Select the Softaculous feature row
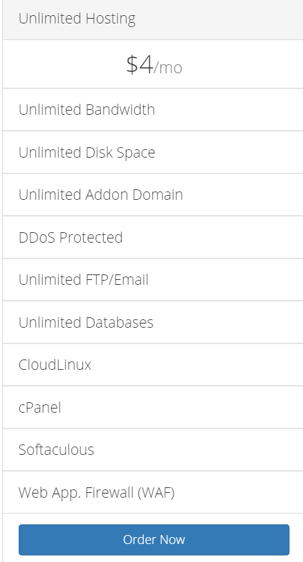The height and width of the screenshot is (562, 303). click(153, 449)
